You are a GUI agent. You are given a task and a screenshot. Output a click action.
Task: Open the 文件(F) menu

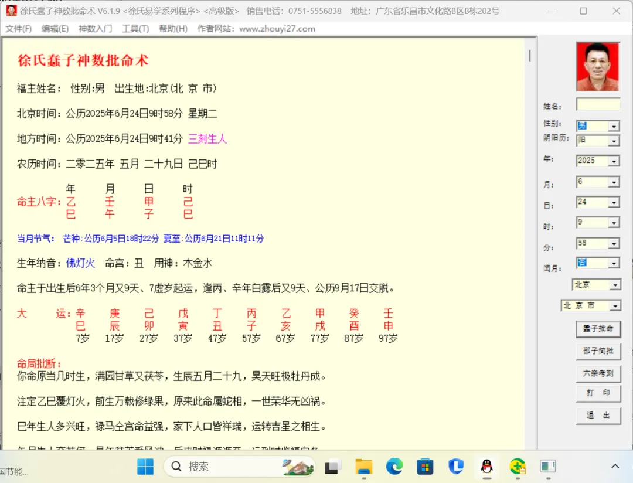click(x=19, y=29)
